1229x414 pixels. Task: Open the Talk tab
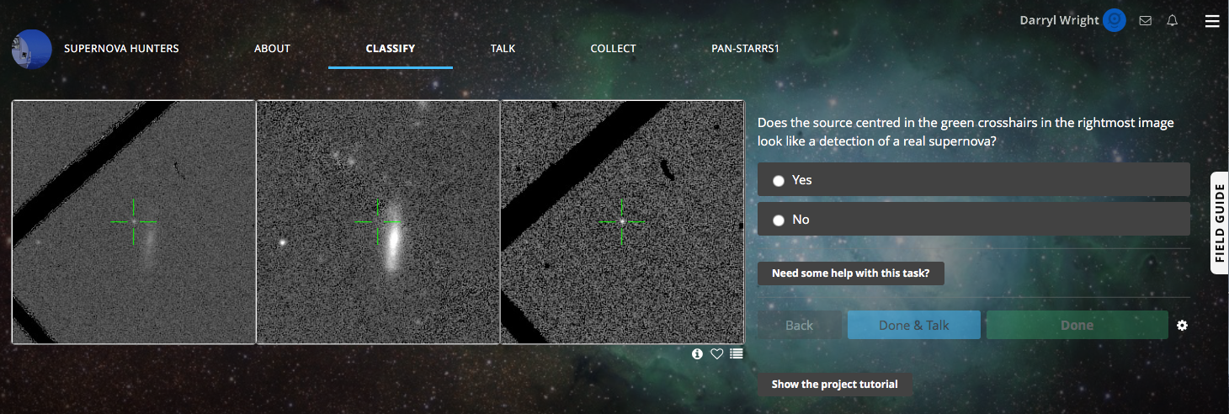(x=503, y=49)
